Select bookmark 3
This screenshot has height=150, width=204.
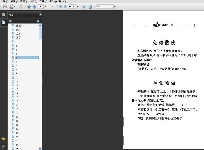tap(16, 50)
